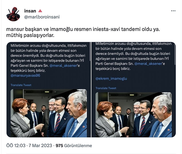Open the @ekrem_imamoglu mention

coord(111,79)
